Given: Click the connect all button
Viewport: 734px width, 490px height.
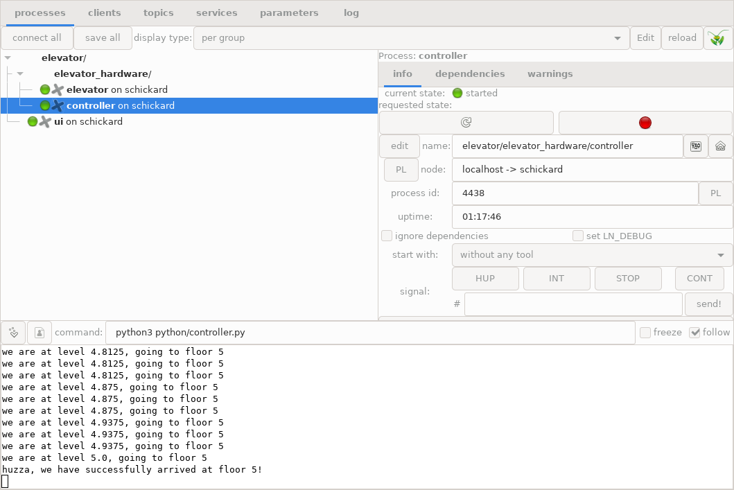Looking at the screenshot, I should 37,38.
